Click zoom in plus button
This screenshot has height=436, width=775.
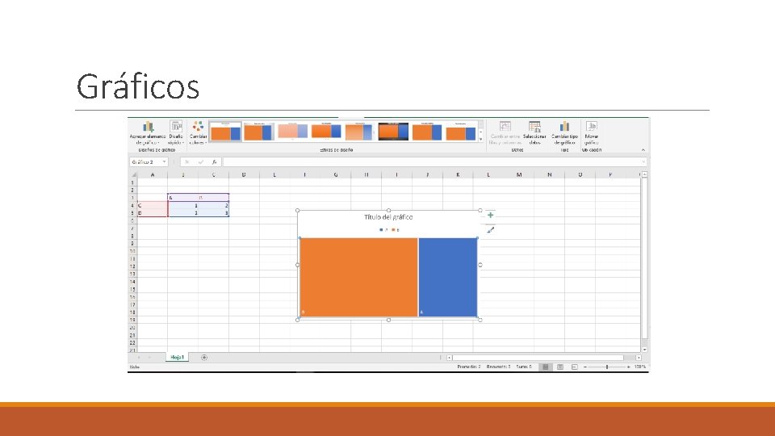(x=628, y=367)
